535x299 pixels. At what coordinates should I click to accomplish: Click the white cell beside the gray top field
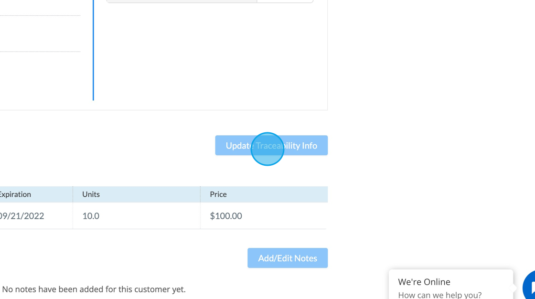[x=285, y=1]
